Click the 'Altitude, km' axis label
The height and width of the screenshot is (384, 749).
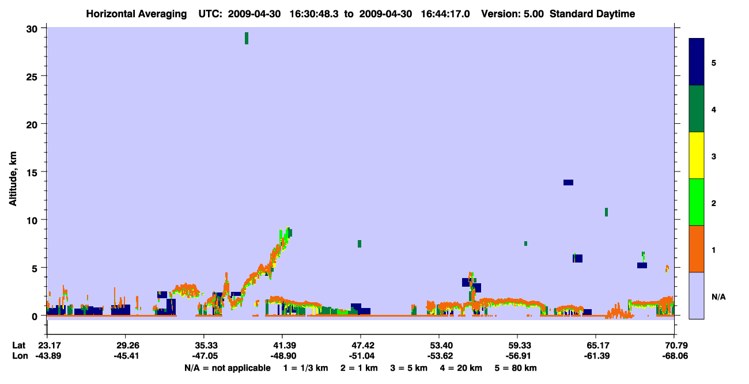tap(13, 178)
